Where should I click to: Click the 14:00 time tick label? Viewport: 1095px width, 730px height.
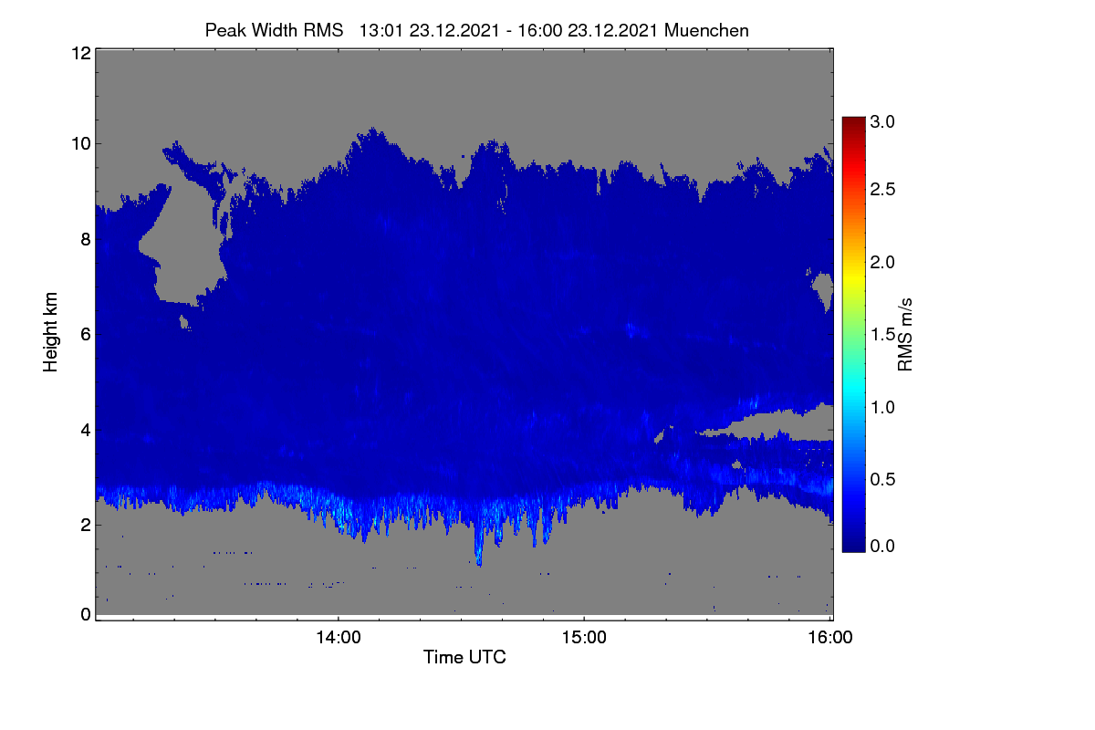(339, 638)
